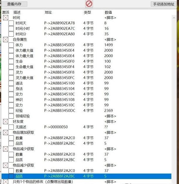179x184 pixels.
Task: Tick the checkbox for 灵力
Action: click(x=11, y=72)
